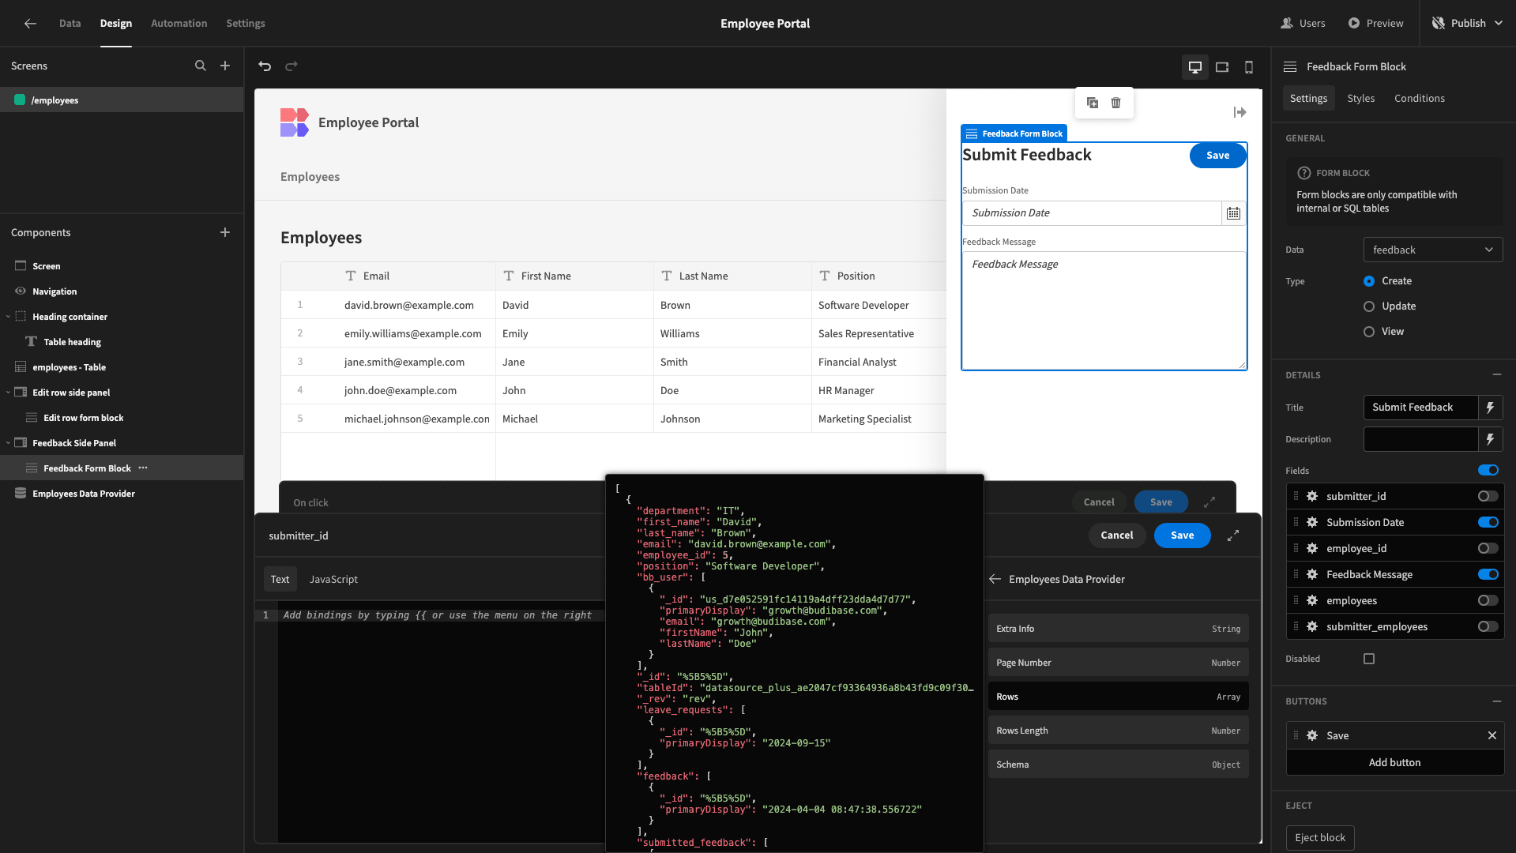Enable the submitter_id field toggle

[1488, 496]
